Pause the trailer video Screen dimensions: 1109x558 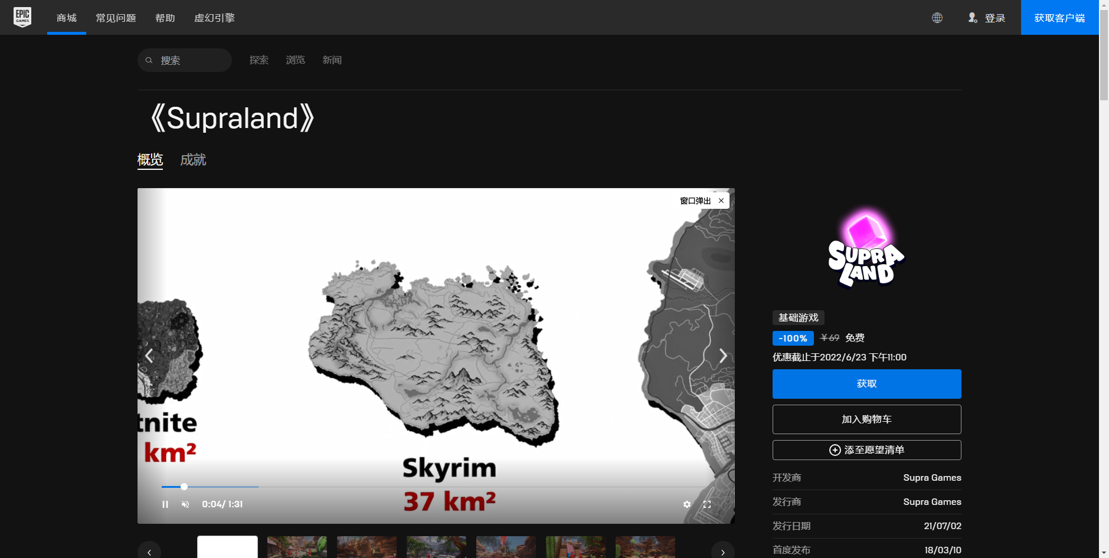[x=165, y=504]
